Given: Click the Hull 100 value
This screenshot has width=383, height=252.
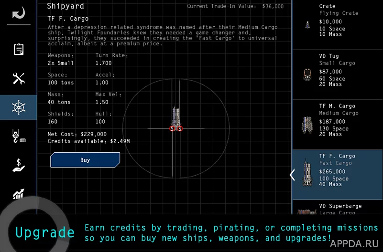Looking at the screenshot, I should pos(100,122).
